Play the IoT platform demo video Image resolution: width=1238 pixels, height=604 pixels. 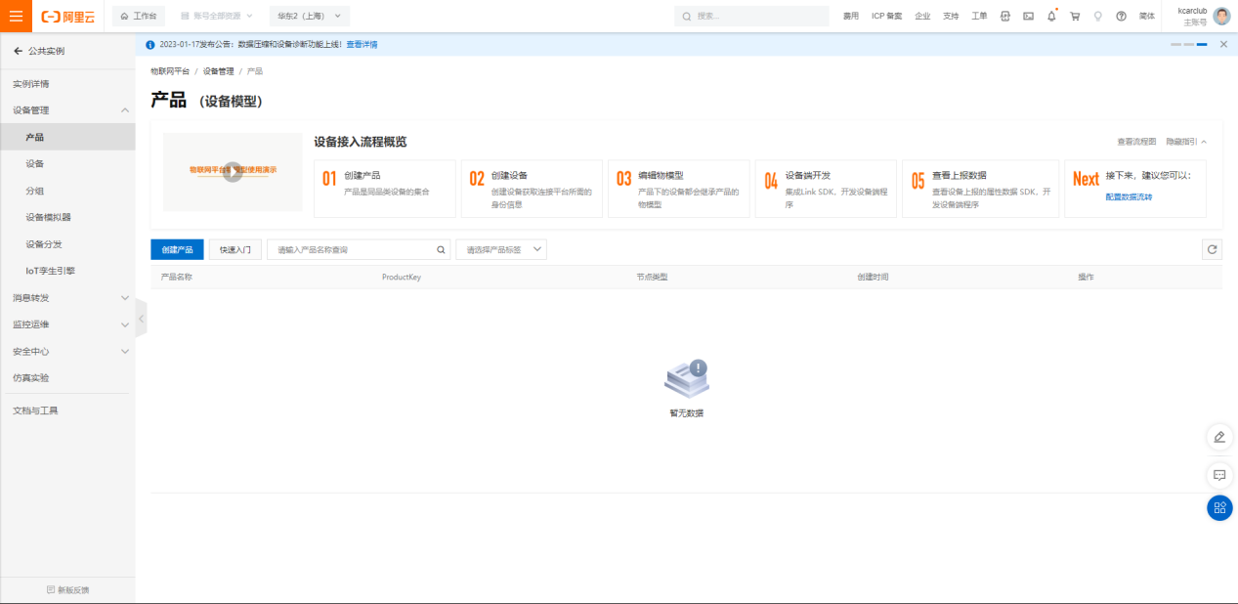tap(233, 172)
